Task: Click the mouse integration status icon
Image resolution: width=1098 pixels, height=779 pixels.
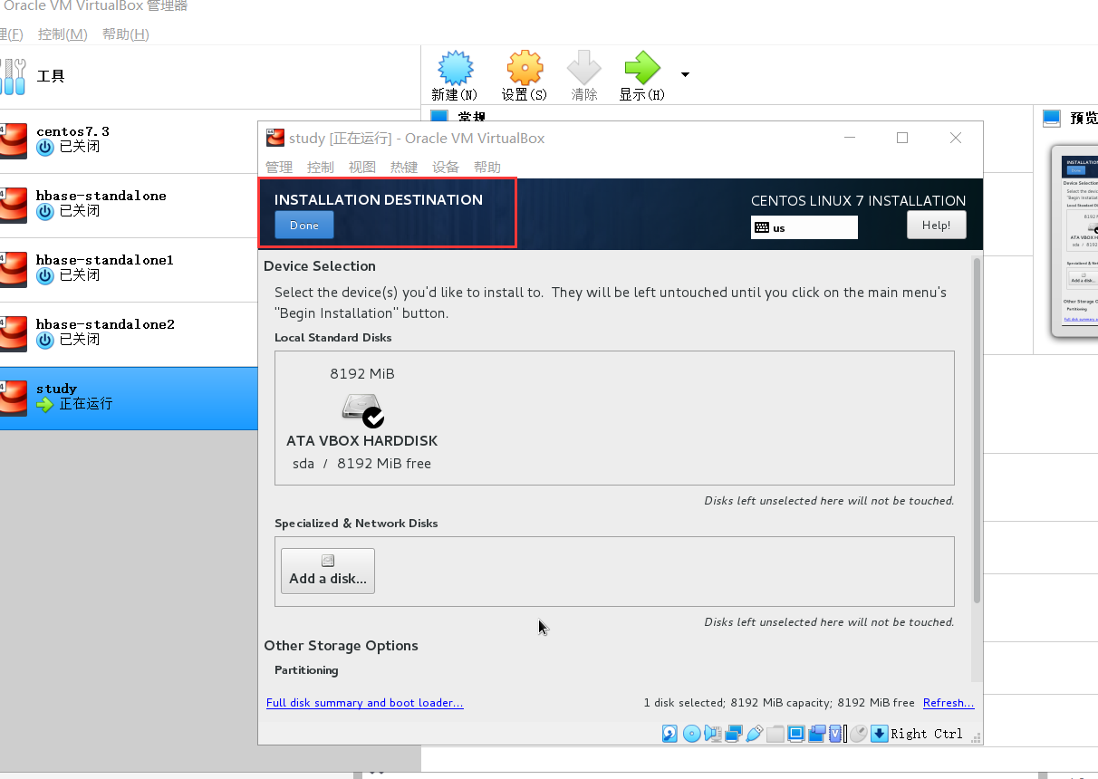Action: [858, 734]
